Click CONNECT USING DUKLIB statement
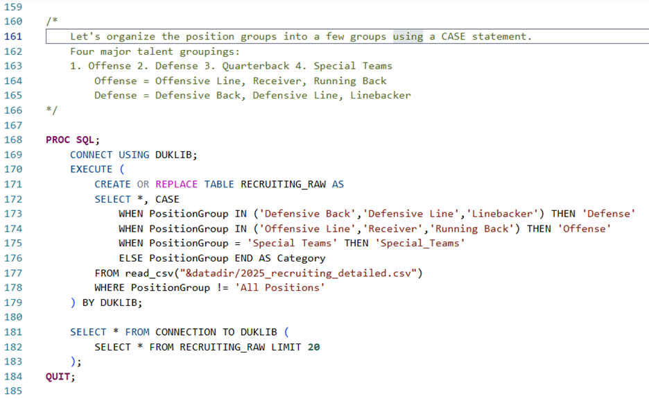649x399 pixels. (x=133, y=155)
